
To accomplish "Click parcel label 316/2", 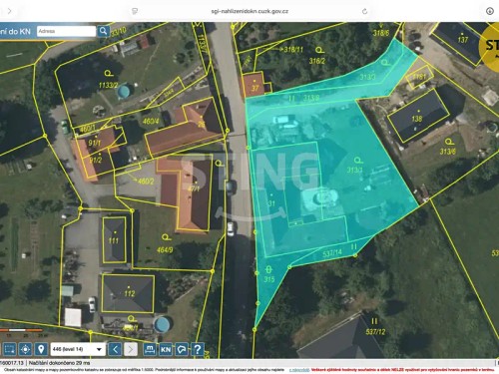I will point(317,61).
